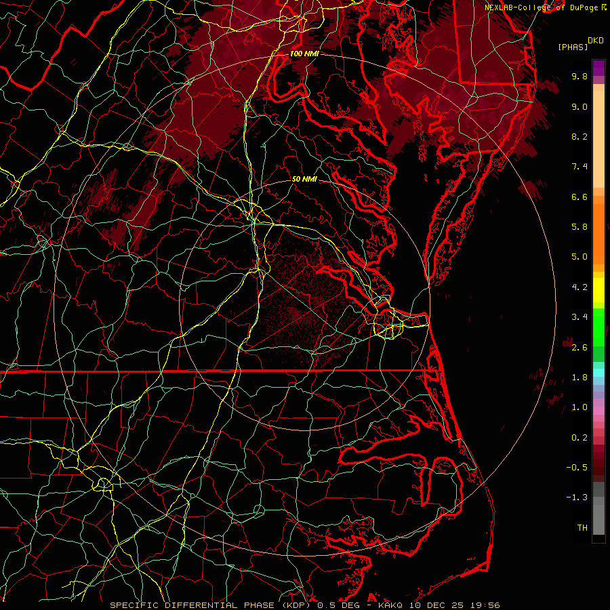Screen dimensions: 610x610
Task: Click the 50 NMI range ring label
Action: (304, 179)
